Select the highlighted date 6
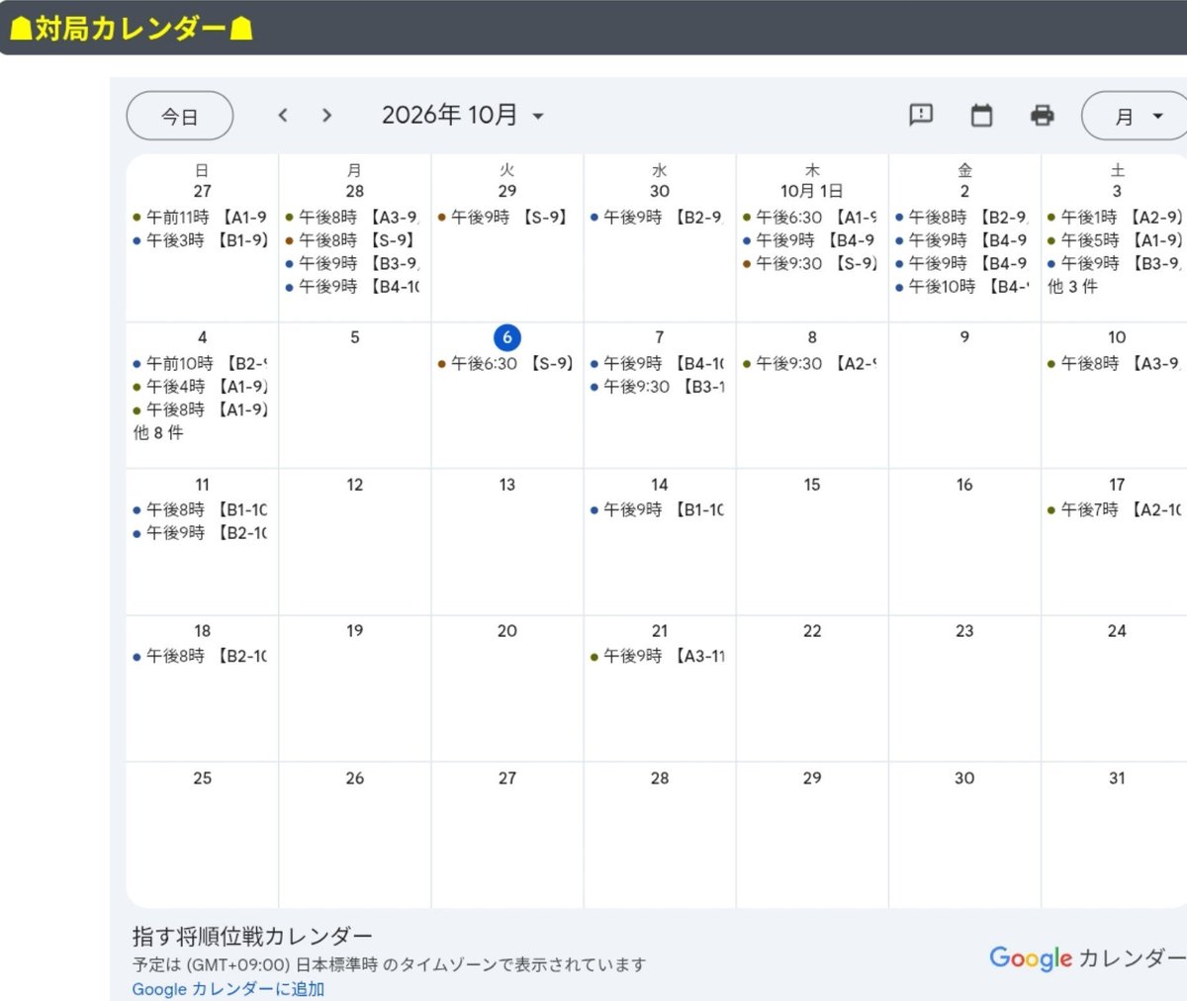The image size is (1187, 1001). [506, 337]
